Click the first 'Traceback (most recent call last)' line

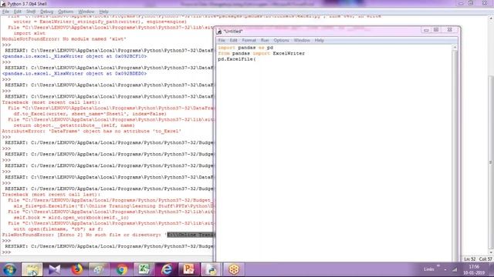pos(51,102)
